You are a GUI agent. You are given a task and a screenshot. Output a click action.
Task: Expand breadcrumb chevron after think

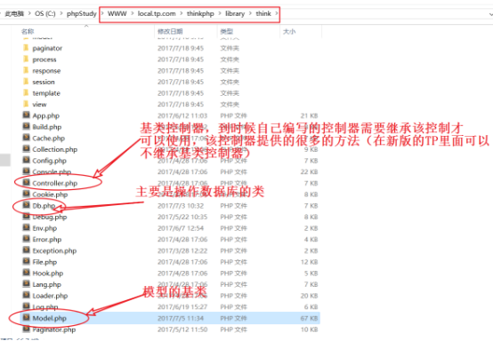(277, 13)
